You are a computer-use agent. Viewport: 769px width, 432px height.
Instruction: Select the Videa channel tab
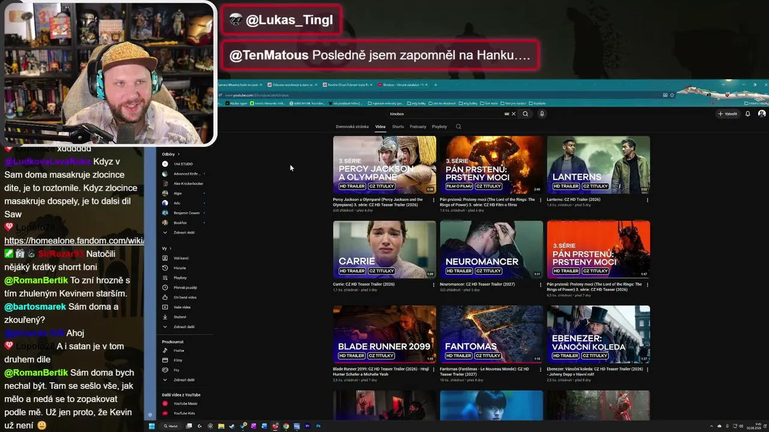point(380,127)
